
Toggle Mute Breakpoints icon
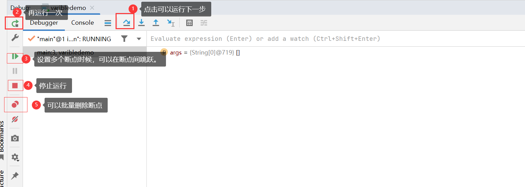(15, 119)
